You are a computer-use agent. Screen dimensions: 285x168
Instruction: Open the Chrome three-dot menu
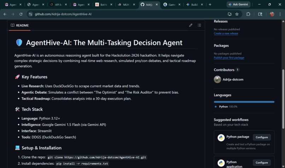point(280,14)
